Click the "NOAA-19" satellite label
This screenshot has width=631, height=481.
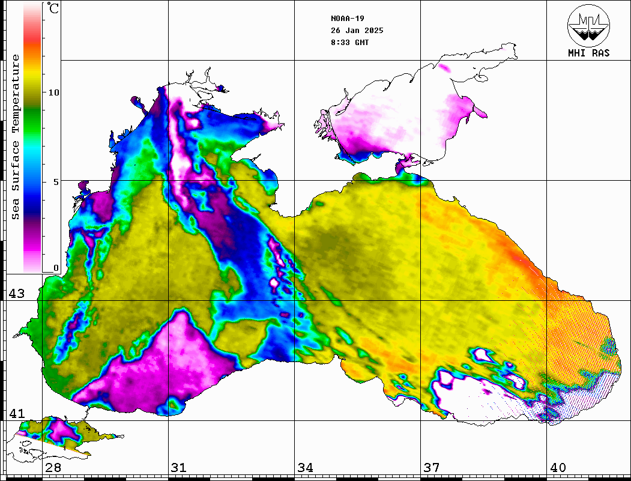(x=347, y=19)
